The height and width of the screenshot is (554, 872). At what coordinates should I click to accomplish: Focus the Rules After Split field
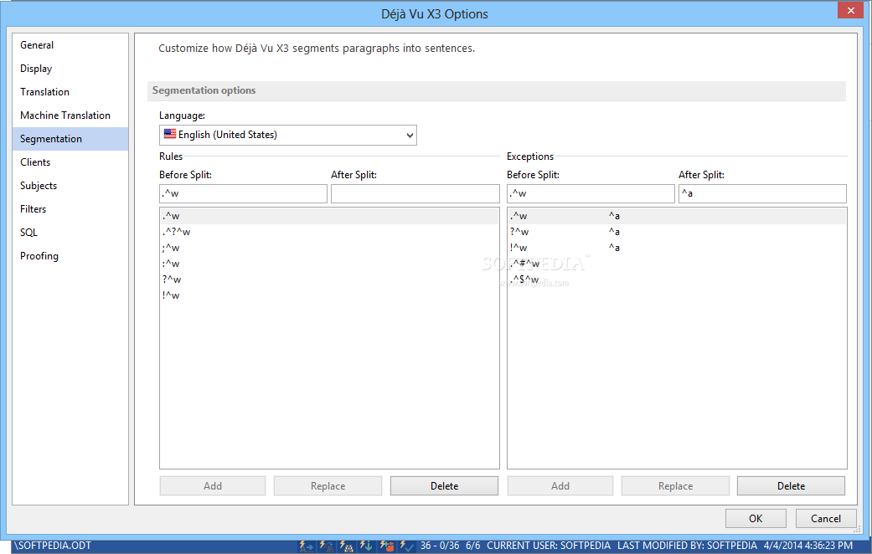click(x=415, y=193)
